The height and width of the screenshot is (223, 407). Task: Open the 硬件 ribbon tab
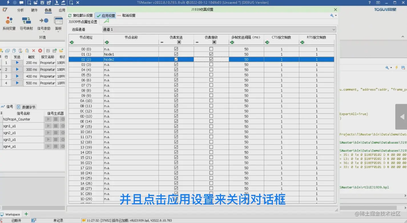(34, 10)
